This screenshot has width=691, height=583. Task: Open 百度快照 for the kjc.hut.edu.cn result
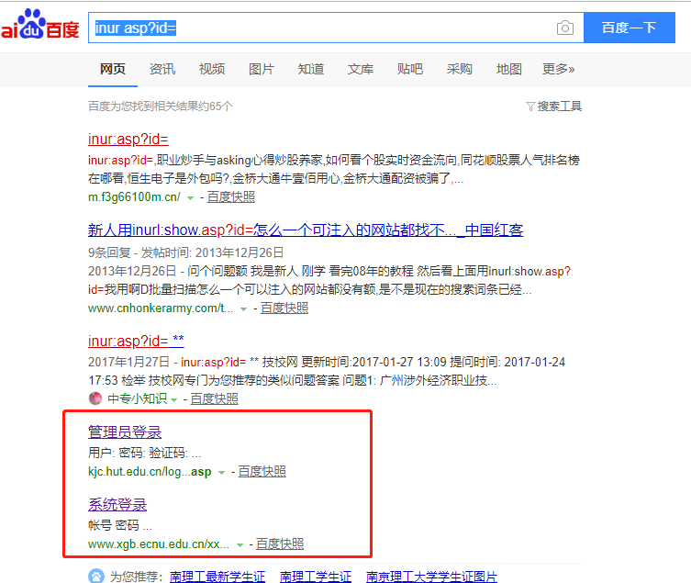(262, 472)
